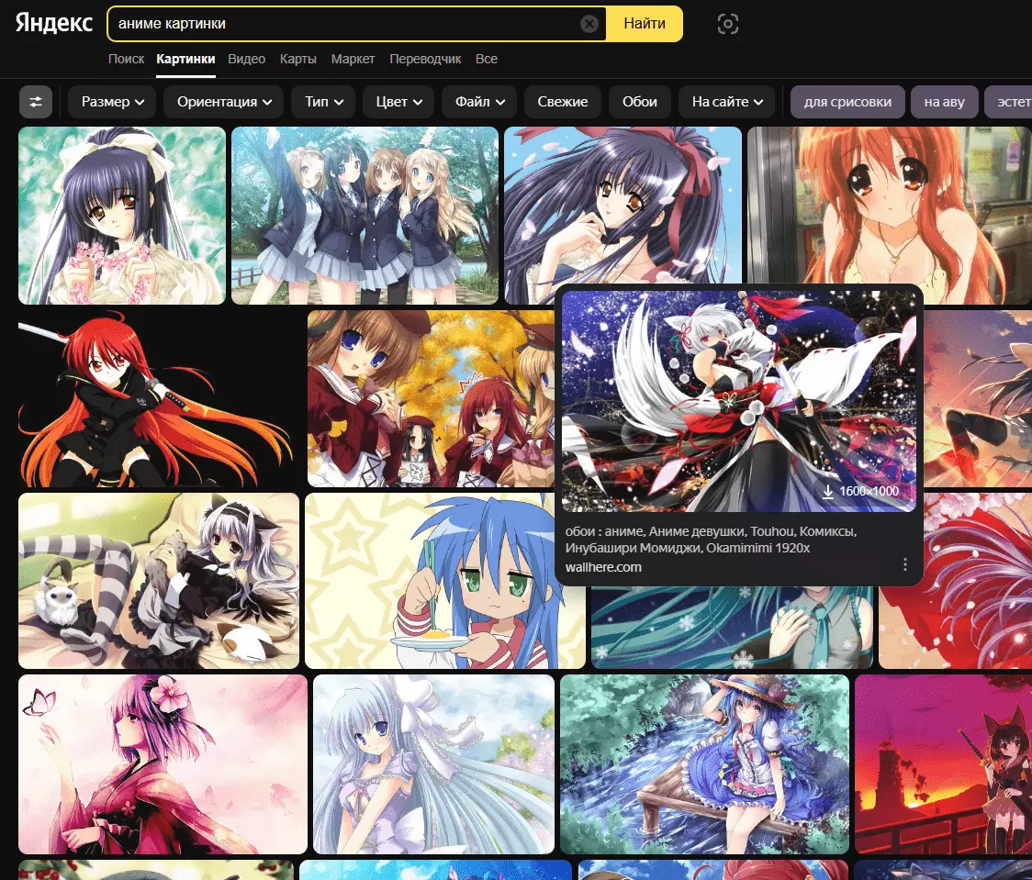
Task: Open the orange-haired girl thumbnail
Action: coord(889,206)
